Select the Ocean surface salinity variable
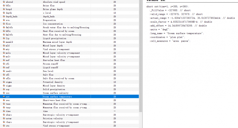 (59, 93)
